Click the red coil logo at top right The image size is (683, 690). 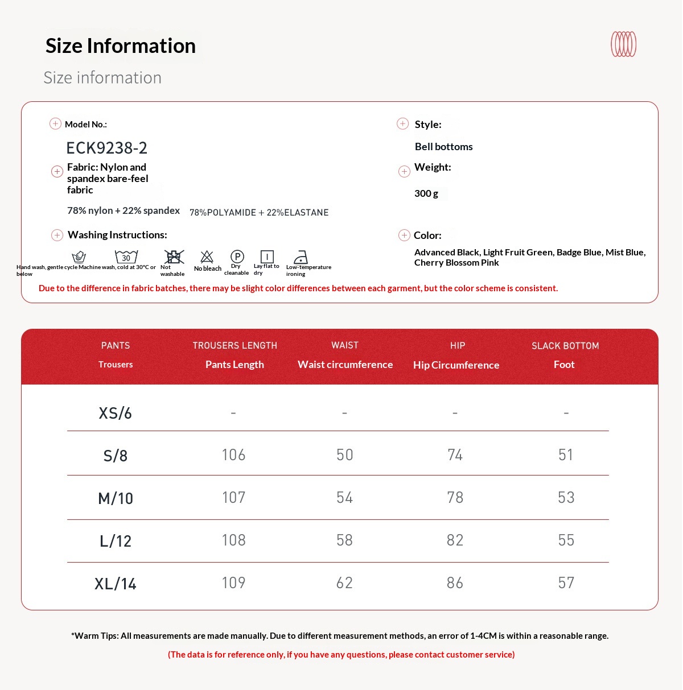(x=623, y=44)
